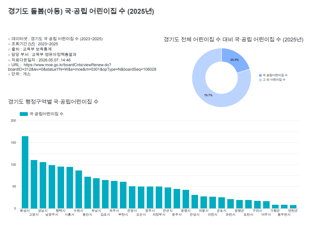Toggle 국·공립어린이집 수 donut legend item
The height and width of the screenshot is (225, 309).
[273, 75]
